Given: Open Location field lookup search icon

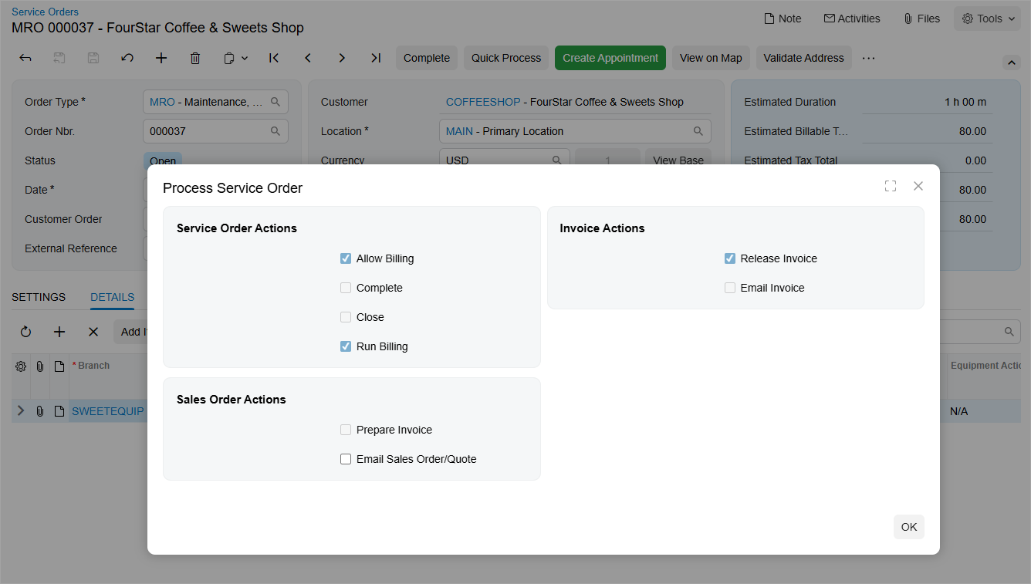Looking at the screenshot, I should coord(698,131).
